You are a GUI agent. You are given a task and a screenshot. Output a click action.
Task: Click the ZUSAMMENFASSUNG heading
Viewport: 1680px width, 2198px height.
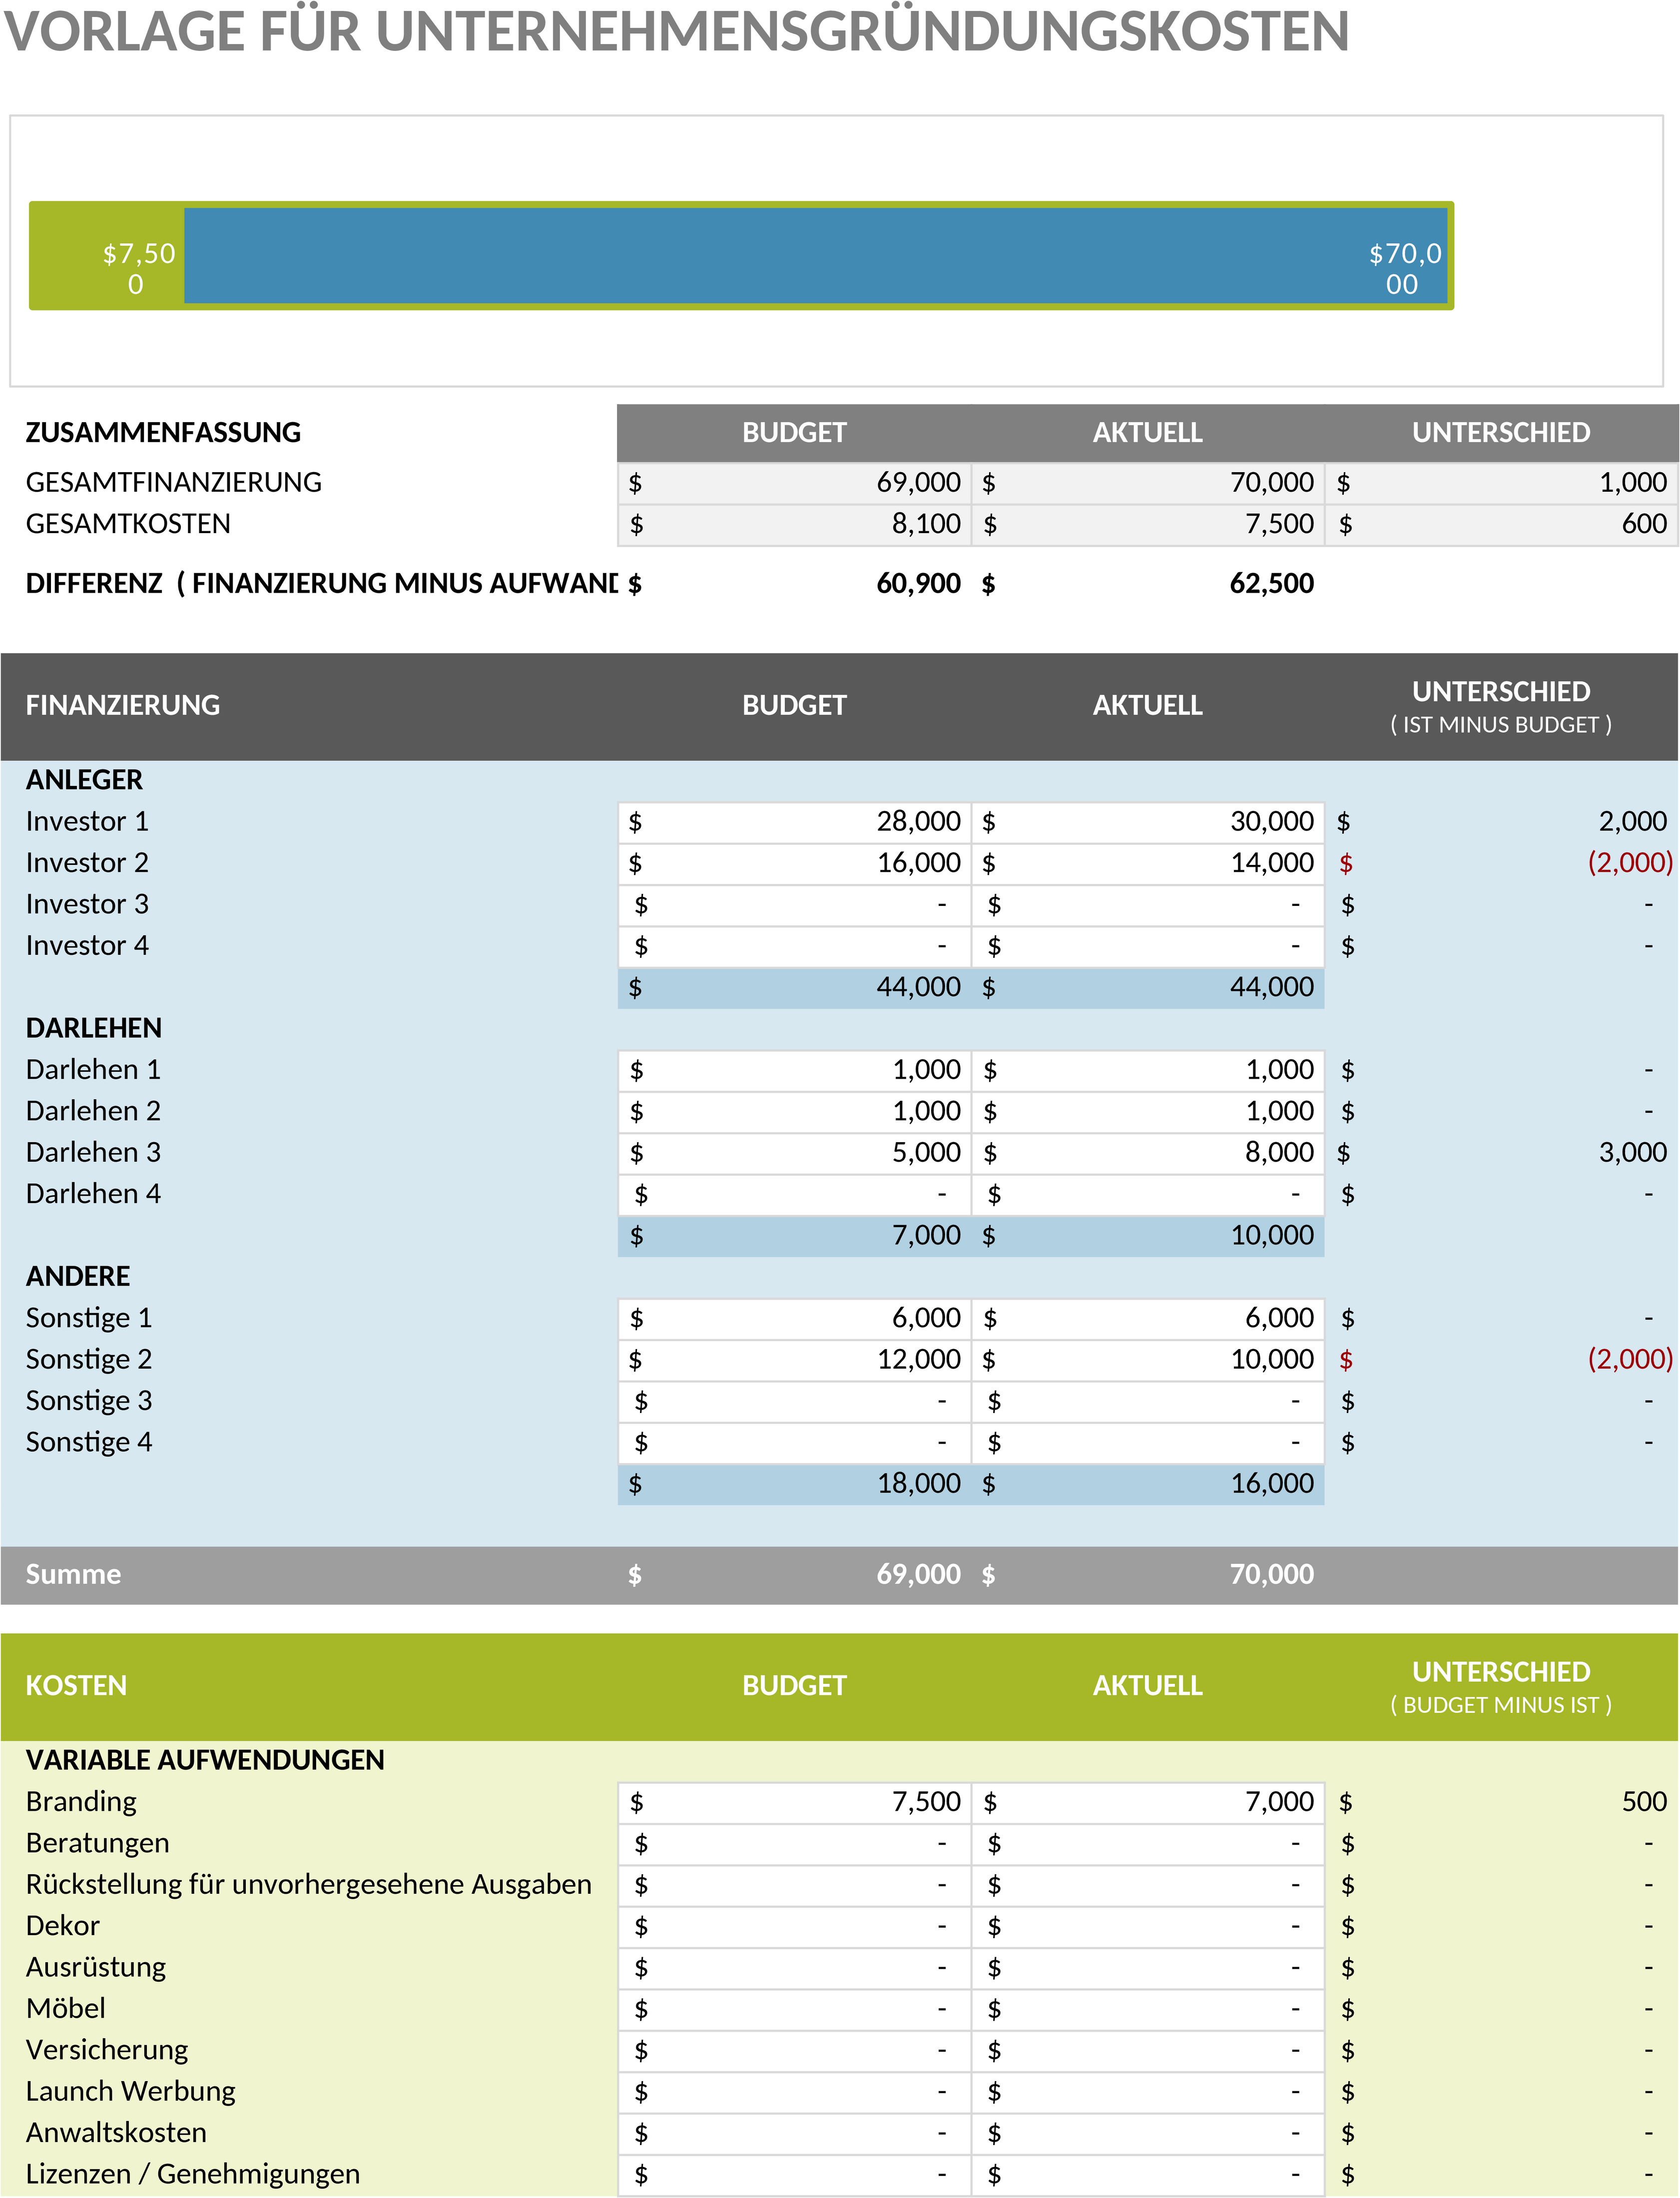coord(163,432)
